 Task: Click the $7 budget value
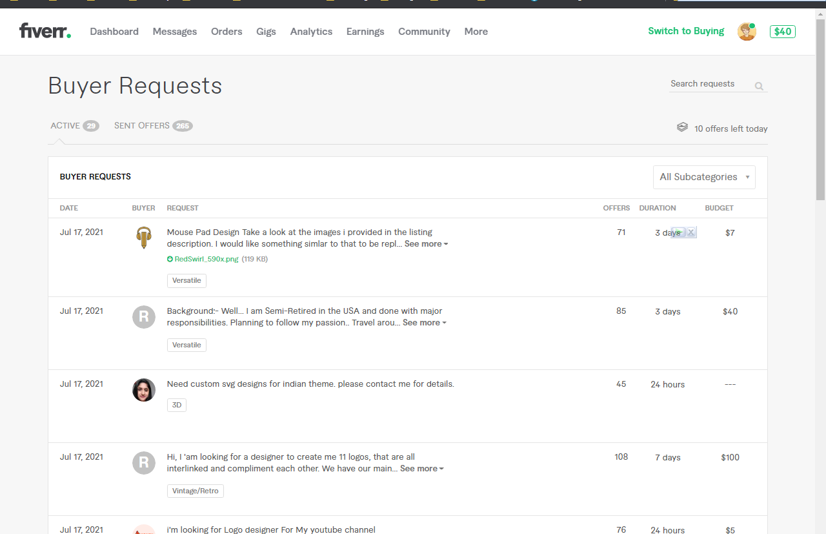click(x=730, y=232)
